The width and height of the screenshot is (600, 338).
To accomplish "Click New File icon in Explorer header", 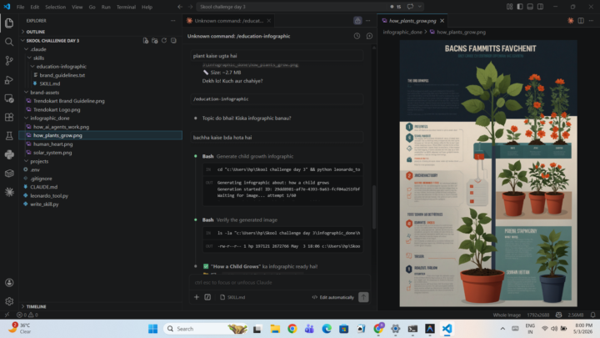I will [145, 41].
